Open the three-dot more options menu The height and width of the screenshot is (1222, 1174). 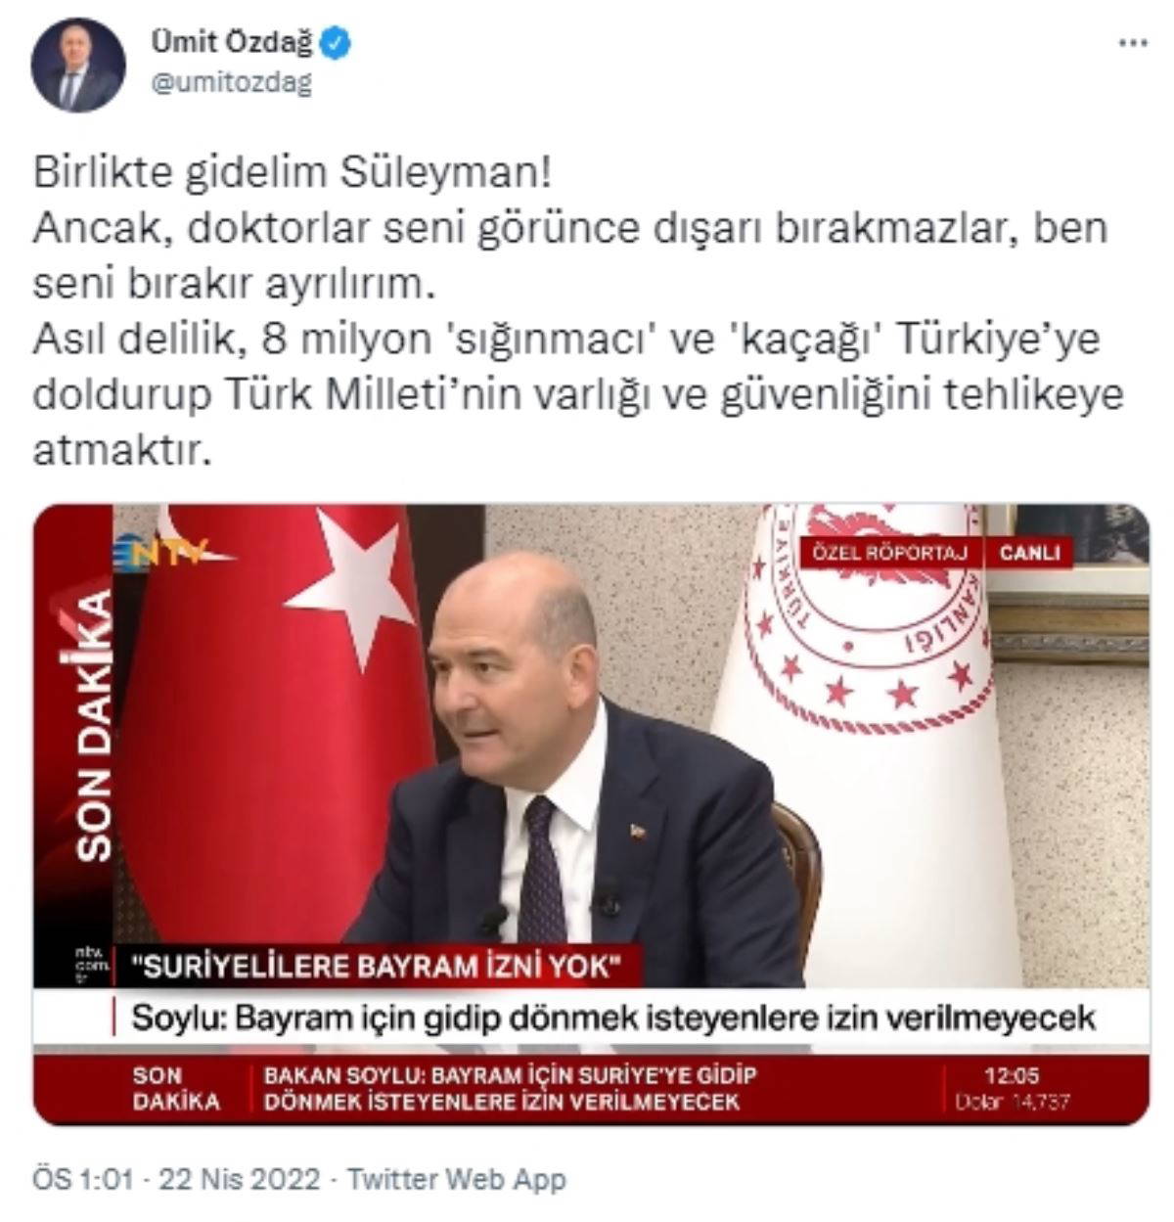(1133, 44)
